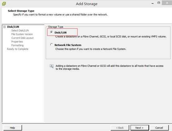
Task: Jump to the Properties step
Action: tap(17, 42)
